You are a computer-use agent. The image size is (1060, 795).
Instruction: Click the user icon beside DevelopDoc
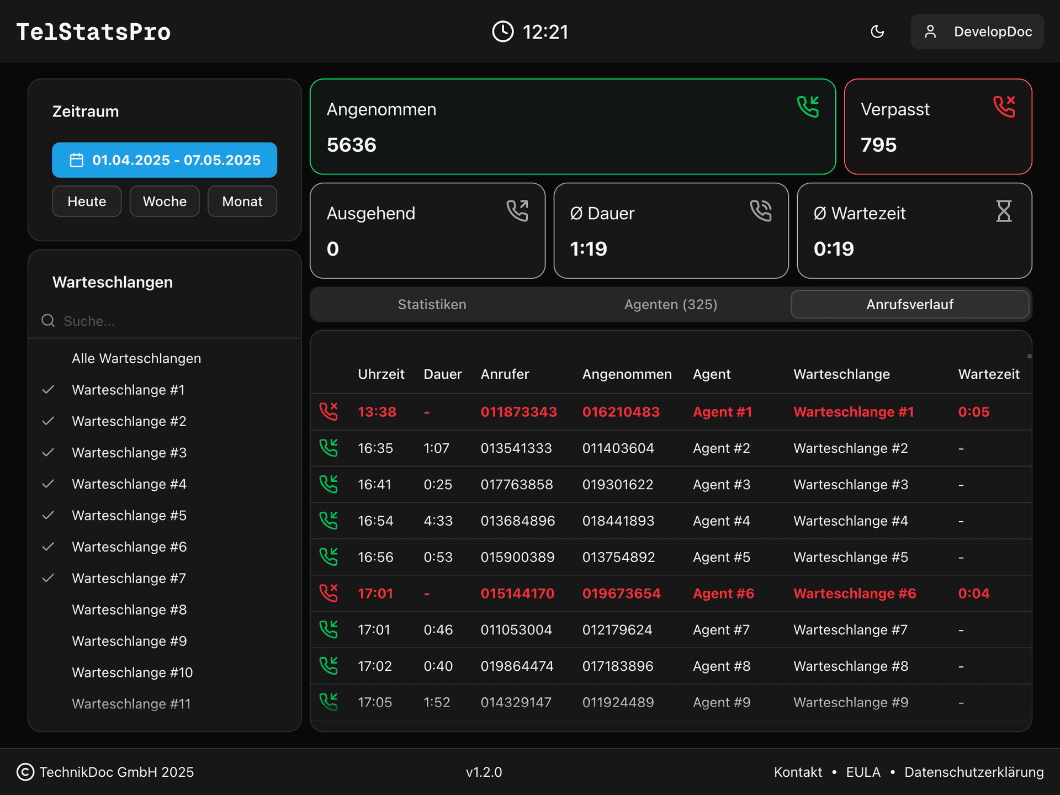click(930, 31)
